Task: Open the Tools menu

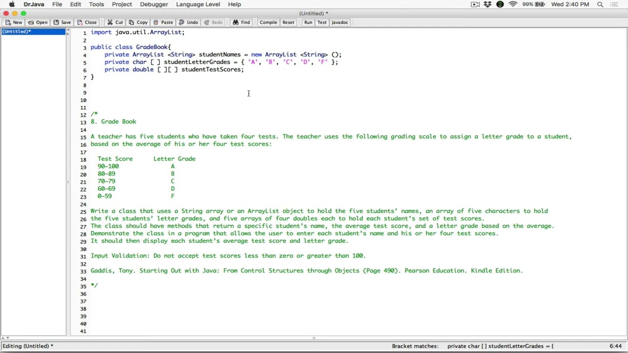Action: tap(96, 4)
